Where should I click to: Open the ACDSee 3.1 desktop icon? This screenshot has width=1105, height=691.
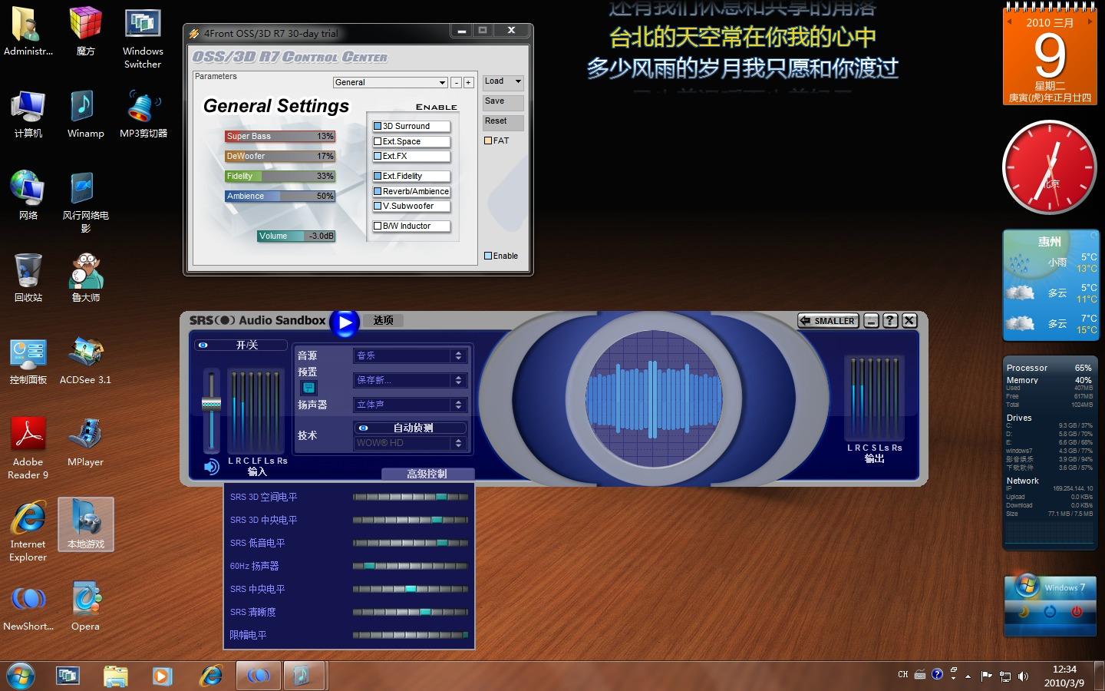[85, 360]
